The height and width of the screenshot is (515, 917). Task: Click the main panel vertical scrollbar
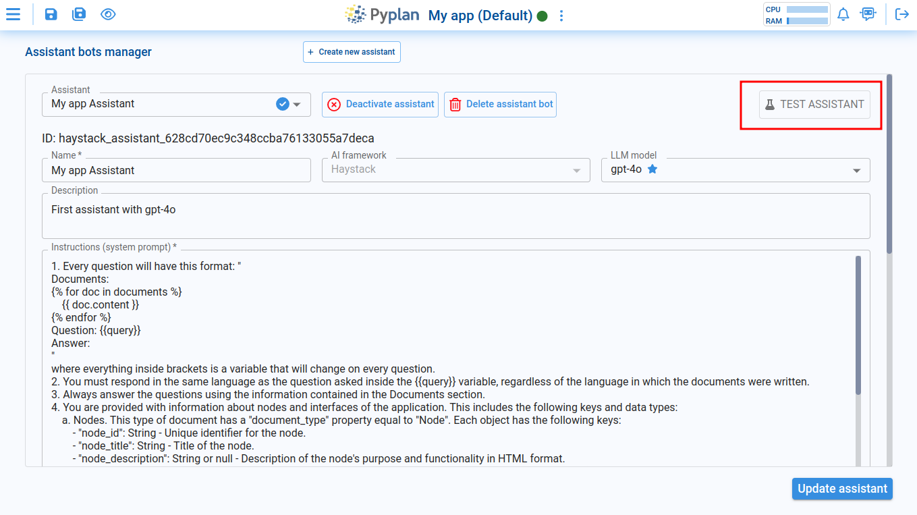tap(889, 164)
